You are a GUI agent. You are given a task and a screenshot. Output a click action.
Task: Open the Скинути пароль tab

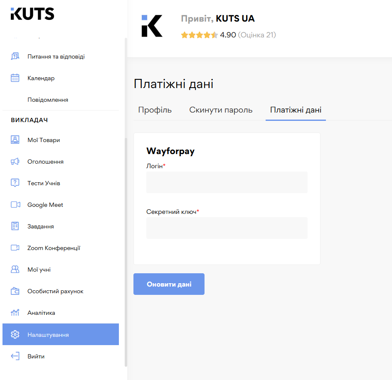pos(221,110)
